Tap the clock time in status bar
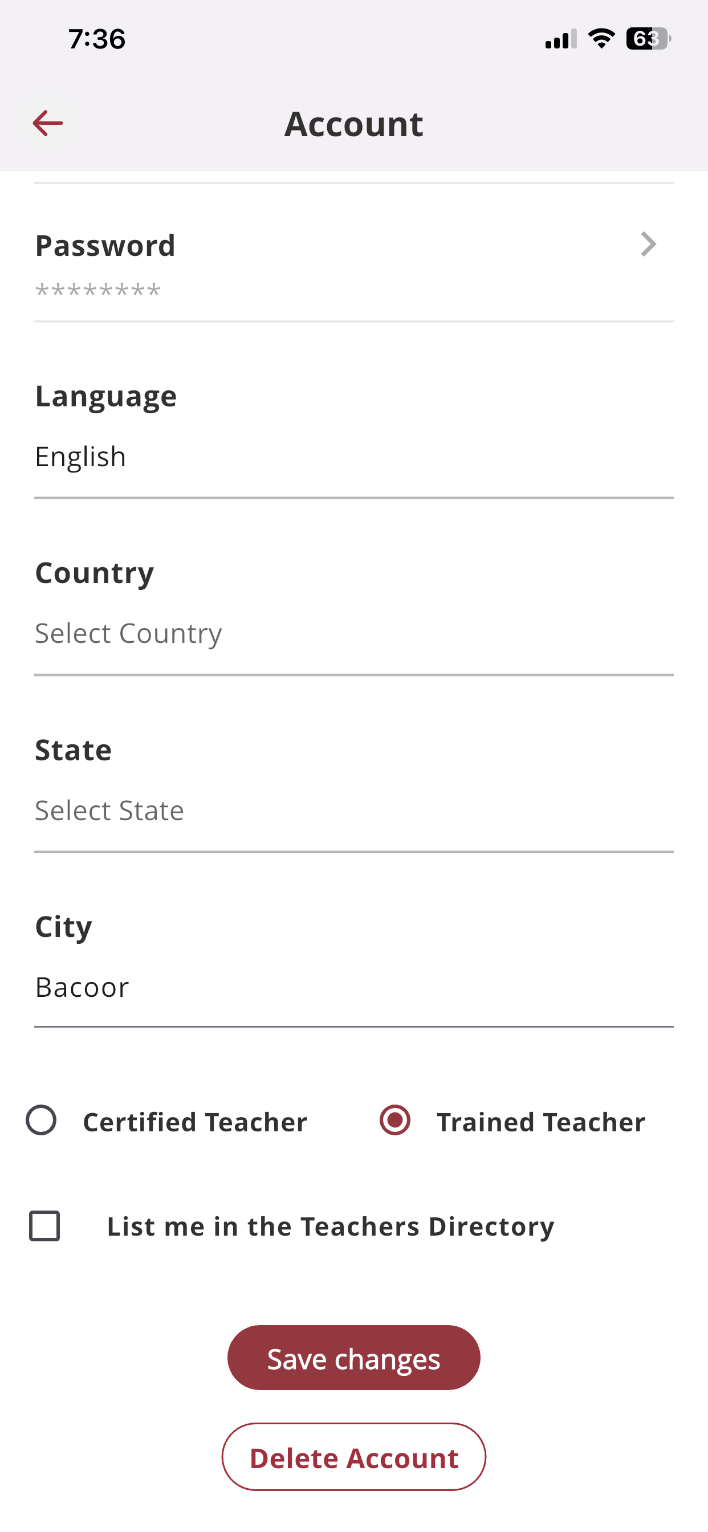 pyautogui.click(x=96, y=39)
